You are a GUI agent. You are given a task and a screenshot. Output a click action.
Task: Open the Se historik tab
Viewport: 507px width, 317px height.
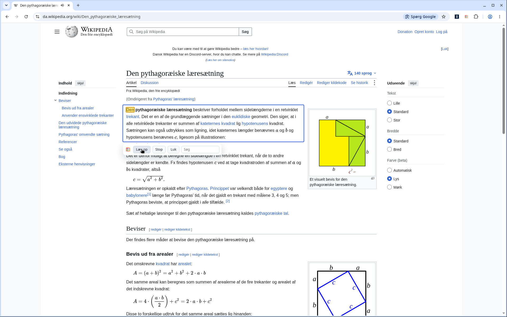coord(359,83)
